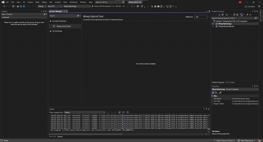Click Select Repository in status bar
Image resolution: width=263 pixels, height=142 pixels.
246,140
